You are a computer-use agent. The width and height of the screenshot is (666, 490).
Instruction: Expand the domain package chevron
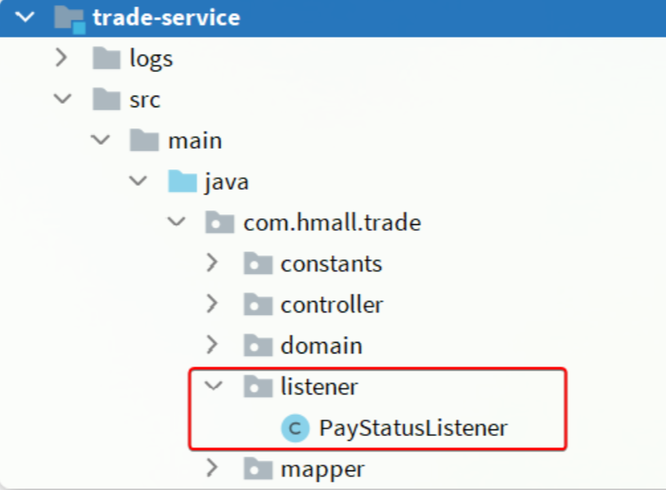212,344
